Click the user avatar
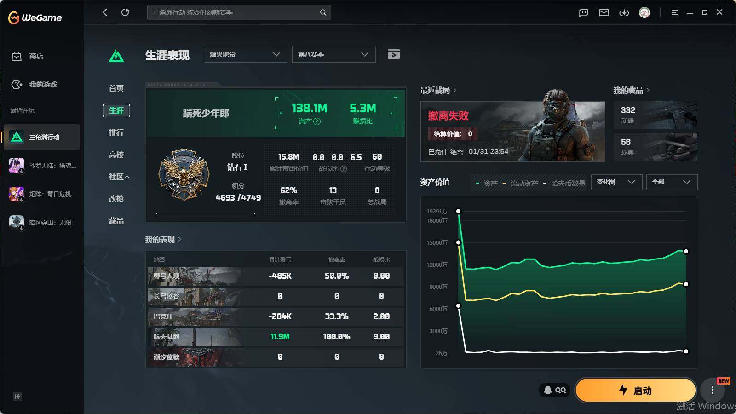Viewport: 736px width, 414px height. [644, 12]
